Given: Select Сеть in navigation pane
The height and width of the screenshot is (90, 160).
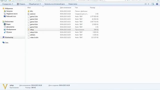Looking at the screenshot, I should 7,42.
